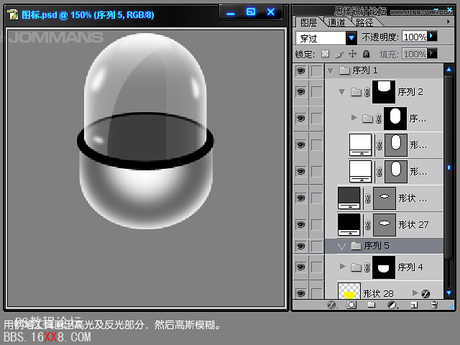Click the delete layer trash icon
Screen dimensions: 460x345
pyautogui.click(x=434, y=305)
